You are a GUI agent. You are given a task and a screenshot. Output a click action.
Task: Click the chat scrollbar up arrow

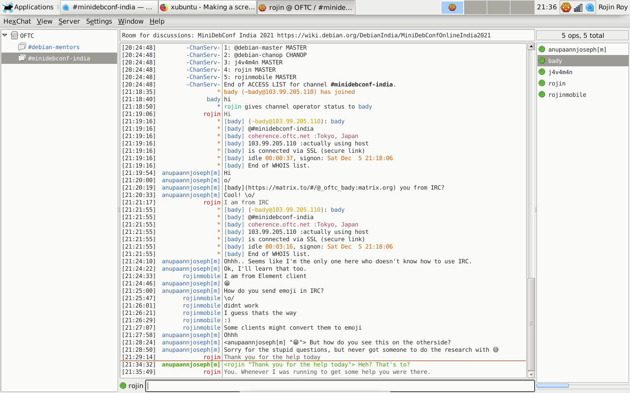point(531,47)
